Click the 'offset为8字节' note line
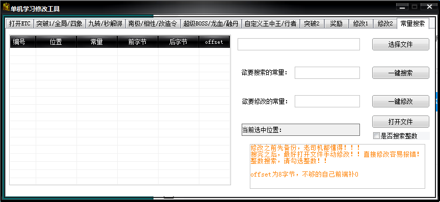Screen dimensions: 440x202 304,175
